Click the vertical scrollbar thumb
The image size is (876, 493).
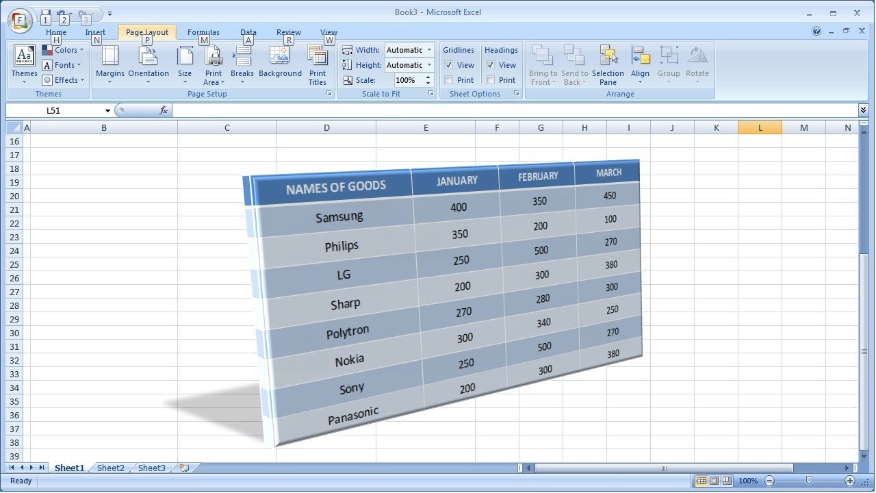863,352
